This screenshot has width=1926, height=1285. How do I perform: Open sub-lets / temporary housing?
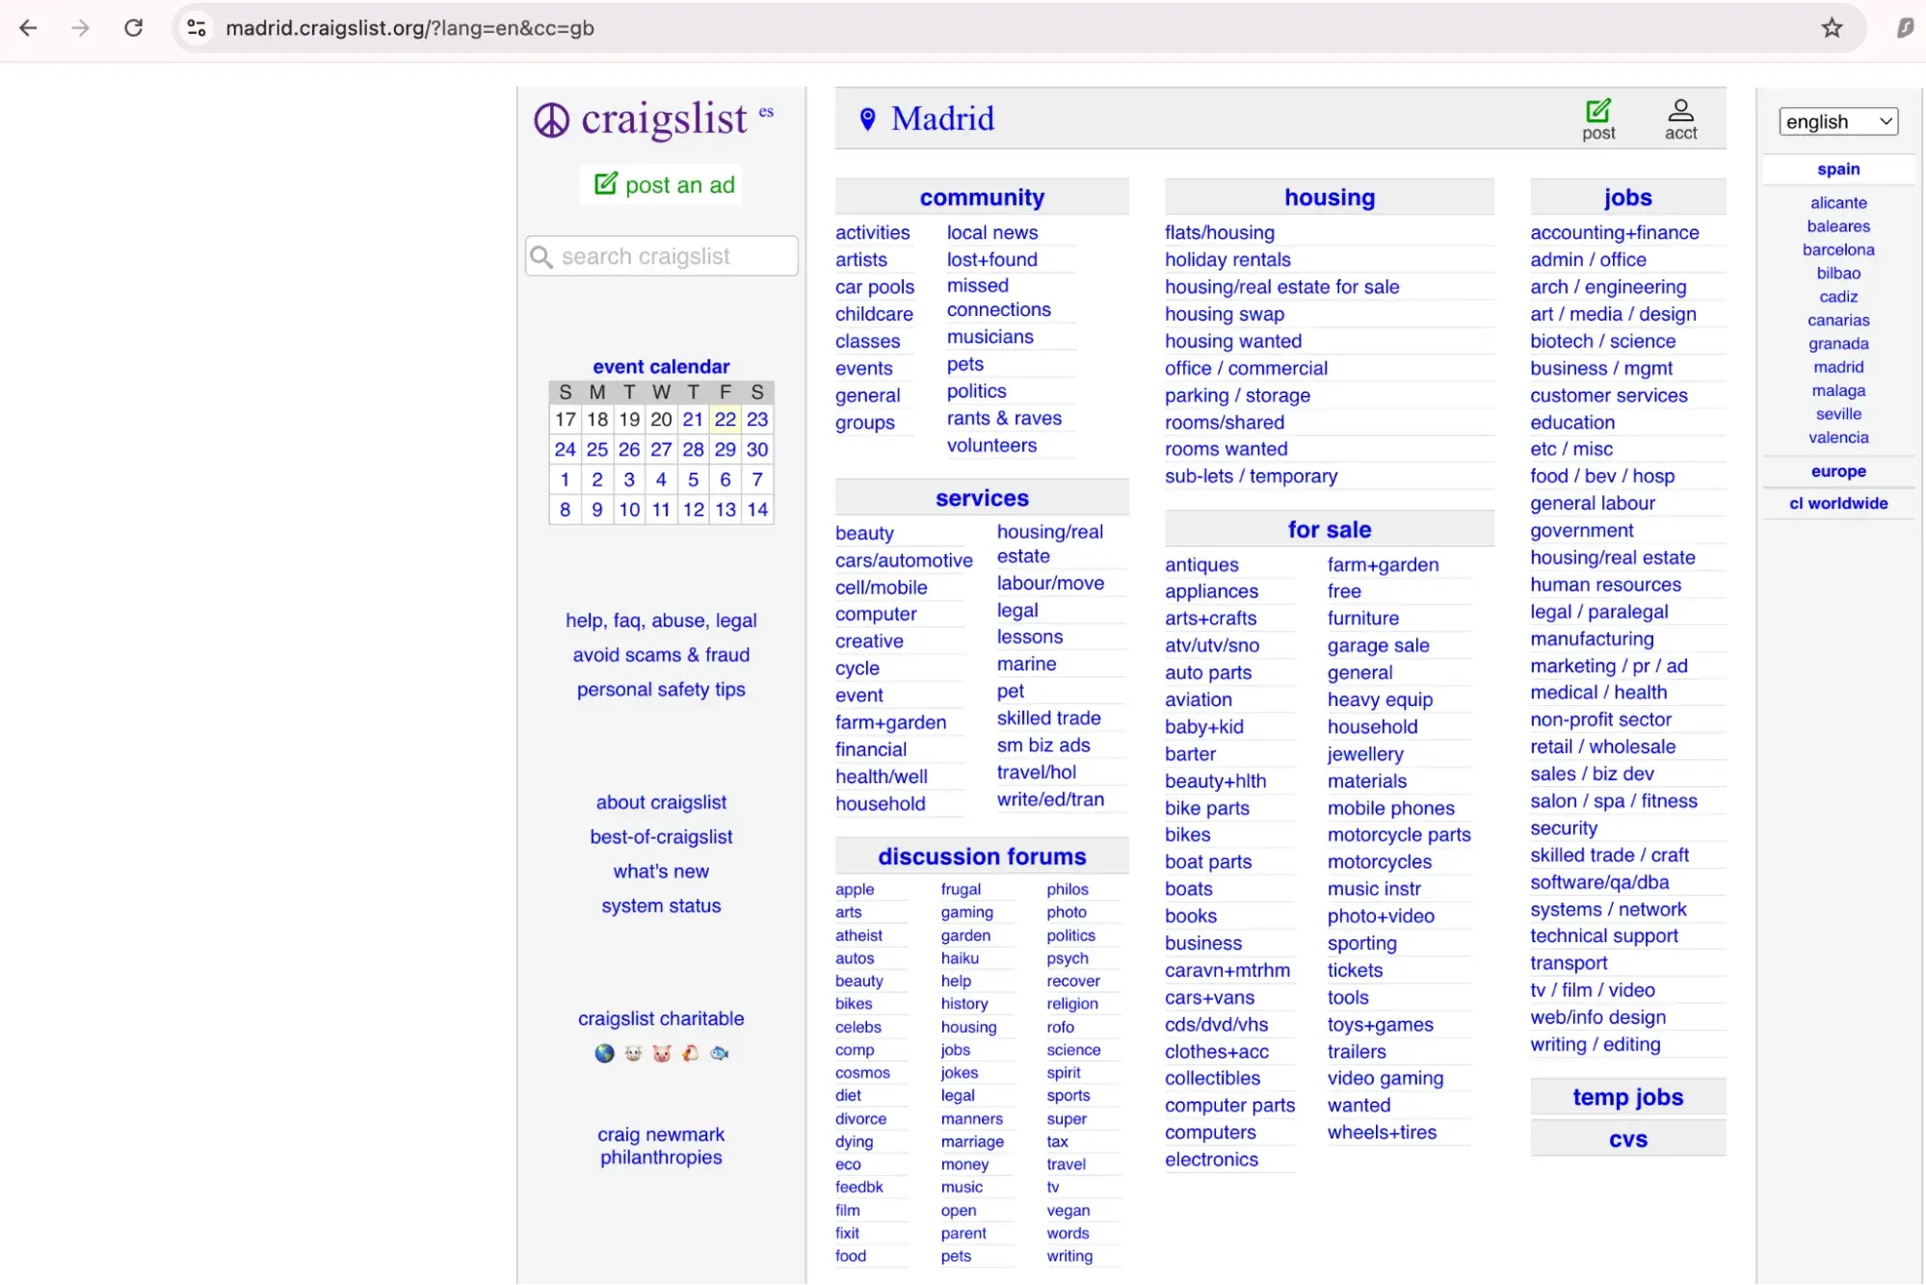(1251, 476)
